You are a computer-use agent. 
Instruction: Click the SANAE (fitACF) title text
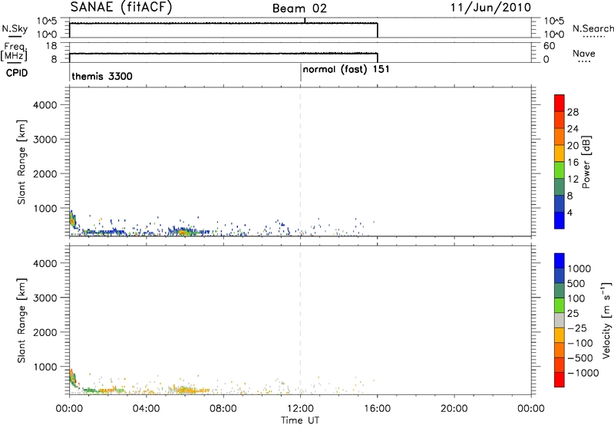(x=121, y=7)
